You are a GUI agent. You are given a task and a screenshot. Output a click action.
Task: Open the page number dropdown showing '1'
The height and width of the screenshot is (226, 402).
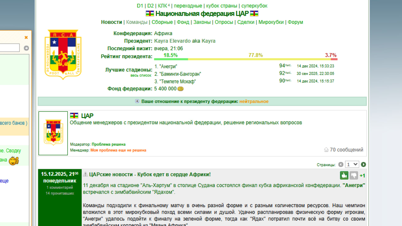[352, 164]
